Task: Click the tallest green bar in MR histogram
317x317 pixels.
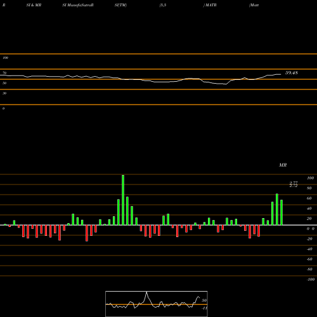Action: coord(123,200)
